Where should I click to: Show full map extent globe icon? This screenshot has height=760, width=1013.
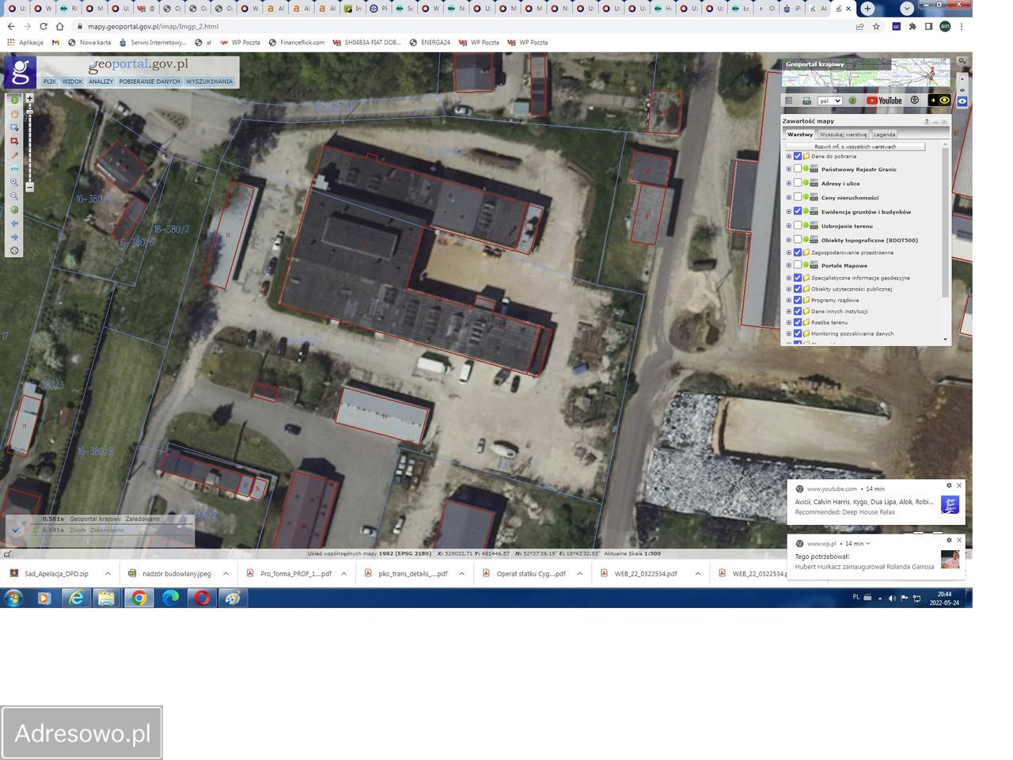14,210
